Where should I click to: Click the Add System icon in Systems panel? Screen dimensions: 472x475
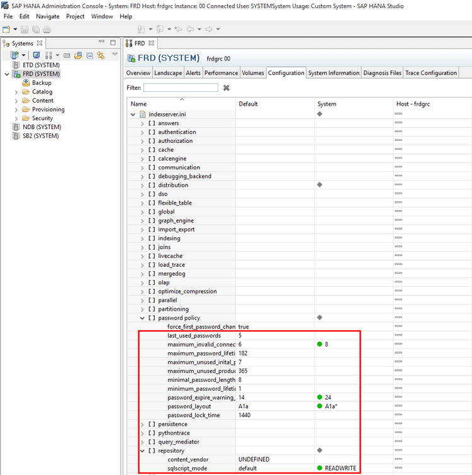[15, 55]
